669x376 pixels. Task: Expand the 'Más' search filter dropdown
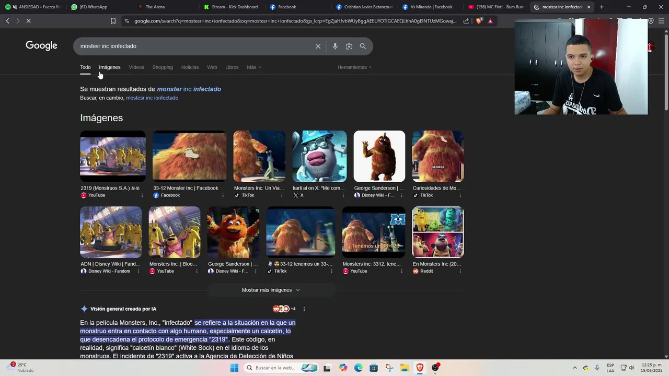[254, 67]
